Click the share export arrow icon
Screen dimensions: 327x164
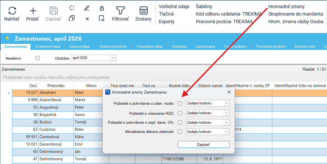(102, 8)
